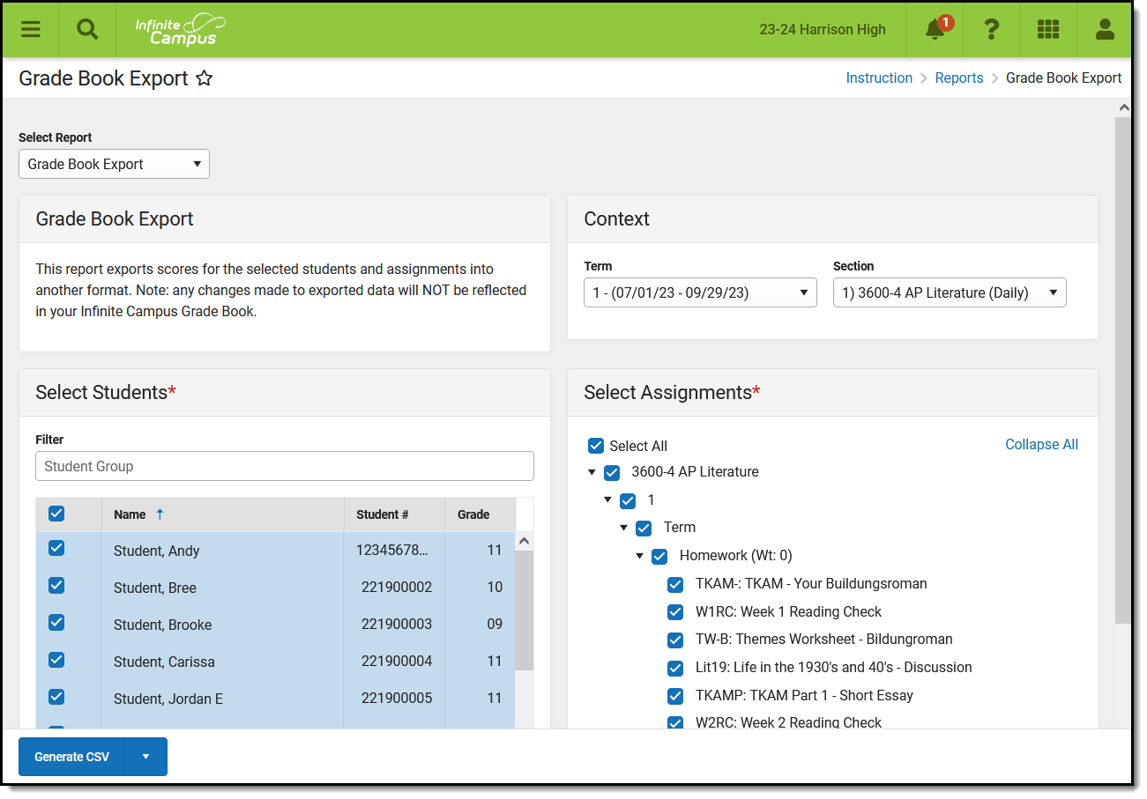This screenshot has width=1147, height=799.
Task: Open the Select Report dropdown
Action: click(x=114, y=164)
